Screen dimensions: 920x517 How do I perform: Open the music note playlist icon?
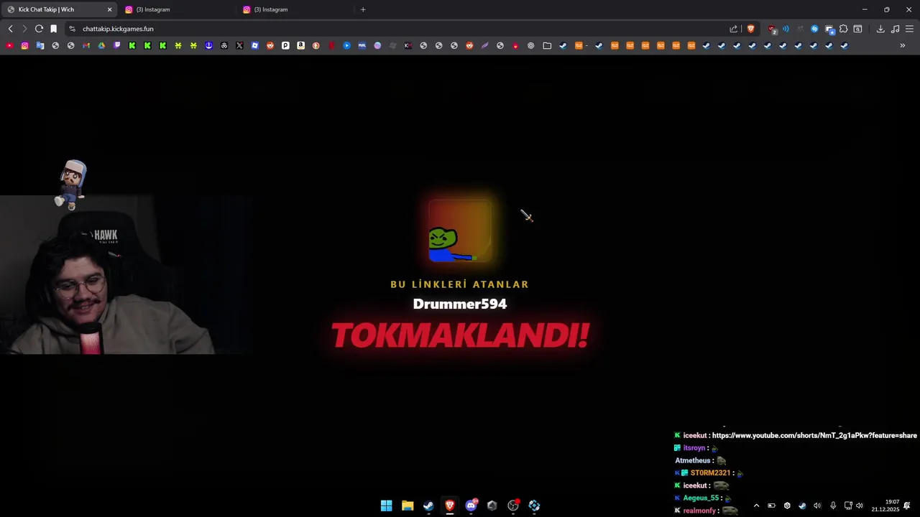tap(895, 29)
